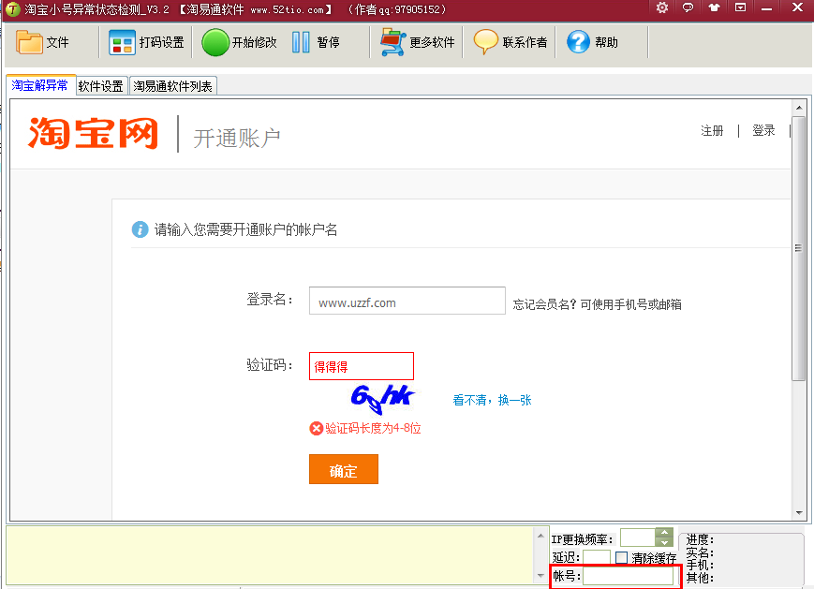Screen dimensions: 814x589
Task: Open the 淘易通软件列表 tab
Action: click(173, 86)
